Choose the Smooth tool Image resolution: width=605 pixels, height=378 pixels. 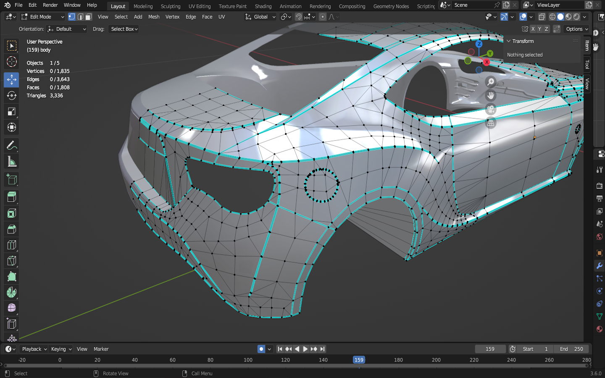coord(11,309)
